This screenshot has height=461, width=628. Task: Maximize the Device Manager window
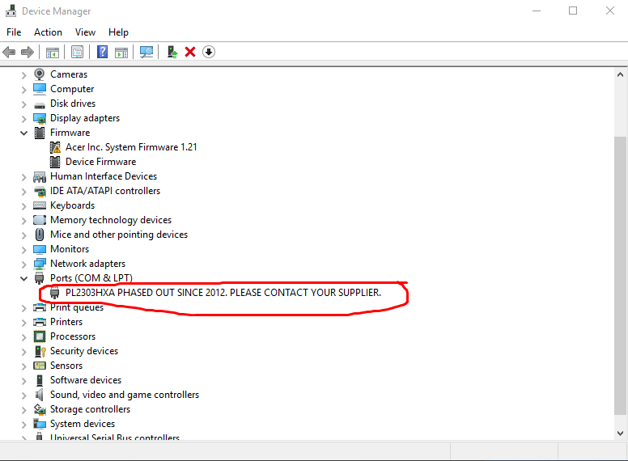click(573, 11)
